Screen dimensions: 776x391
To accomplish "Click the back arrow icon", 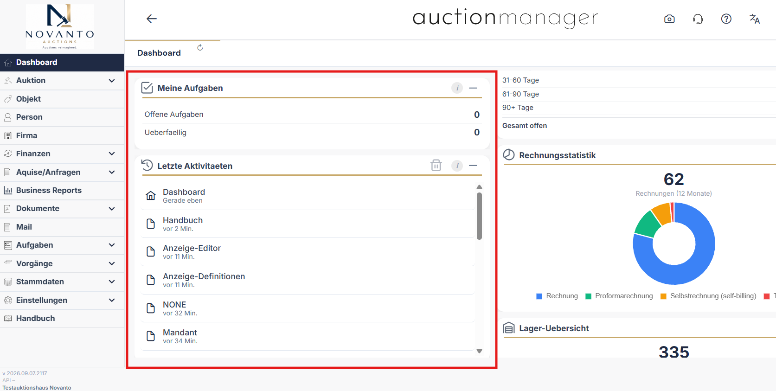I will pos(152,19).
